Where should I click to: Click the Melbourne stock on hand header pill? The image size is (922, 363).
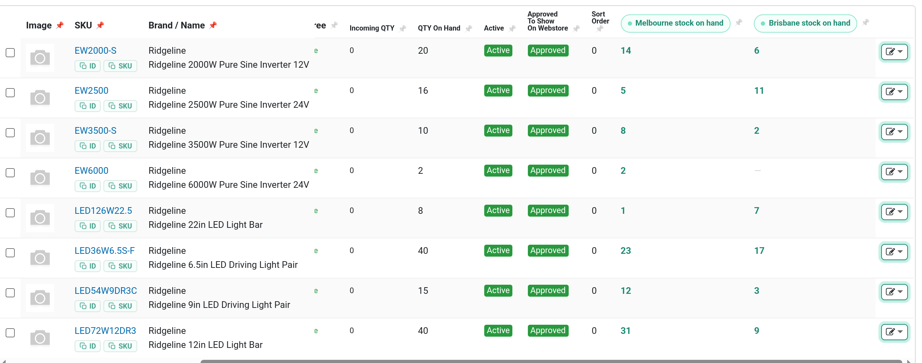pyautogui.click(x=675, y=23)
